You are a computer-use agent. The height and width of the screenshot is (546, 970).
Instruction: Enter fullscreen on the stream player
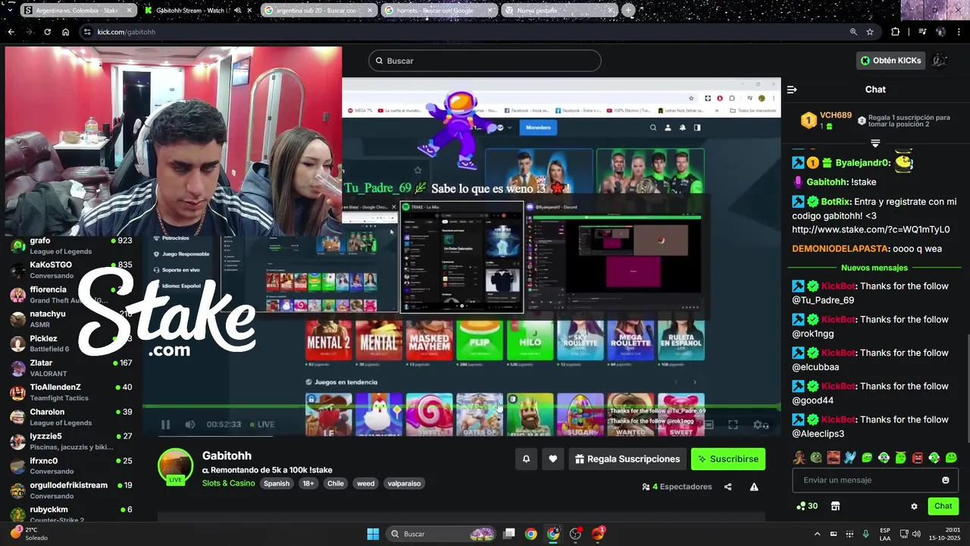coord(733,425)
